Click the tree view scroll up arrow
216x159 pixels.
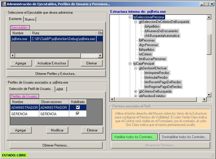coord(209,17)
